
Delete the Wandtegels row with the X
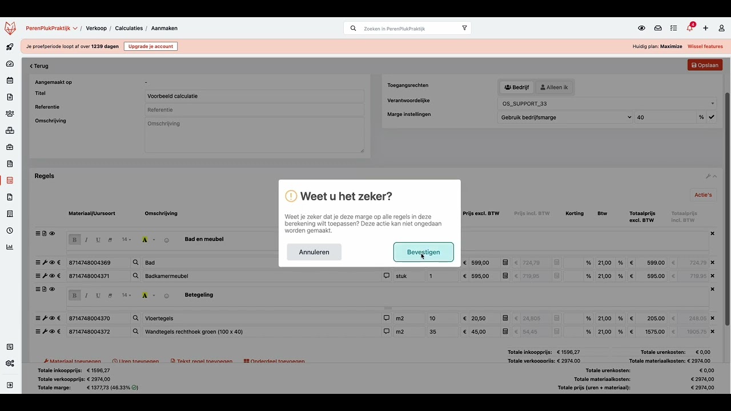(712, 332)
